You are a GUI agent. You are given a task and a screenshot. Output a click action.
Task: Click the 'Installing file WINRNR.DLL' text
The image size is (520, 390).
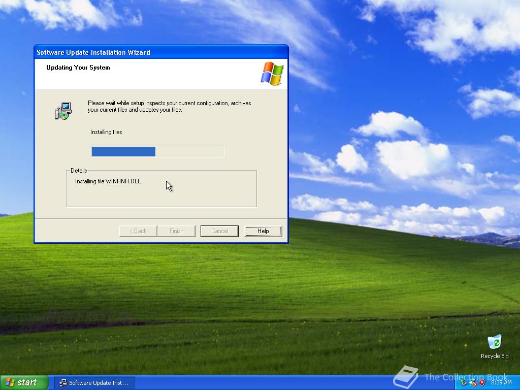[108, 181]
